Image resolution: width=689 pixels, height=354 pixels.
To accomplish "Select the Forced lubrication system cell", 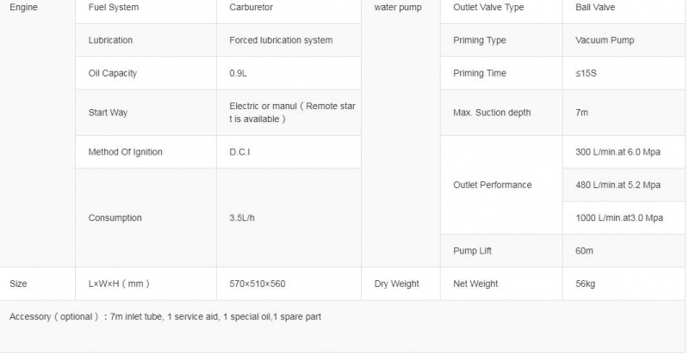I will (x=289, y=40).
